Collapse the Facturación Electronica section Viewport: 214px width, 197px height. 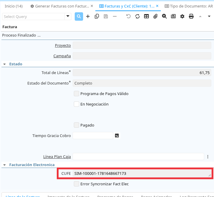(4, 165)
